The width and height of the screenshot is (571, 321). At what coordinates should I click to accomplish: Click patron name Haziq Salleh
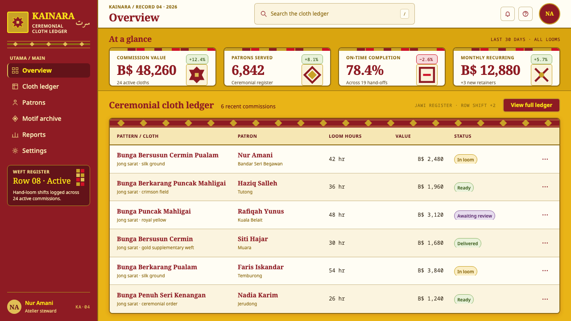click(x=257, y=183)
